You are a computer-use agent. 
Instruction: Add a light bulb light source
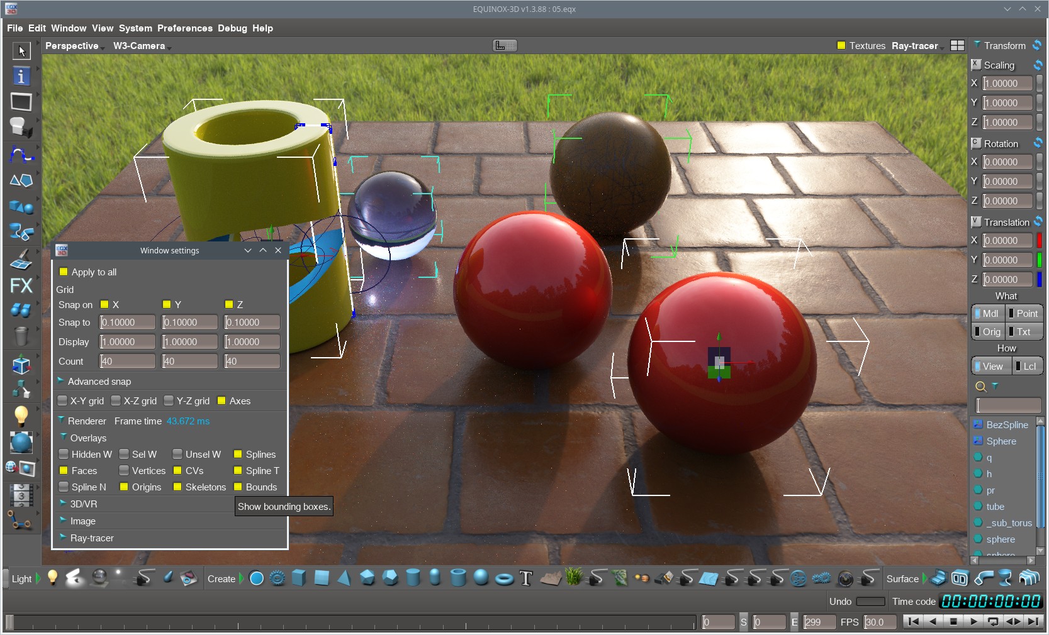click(x=53, y=578)
